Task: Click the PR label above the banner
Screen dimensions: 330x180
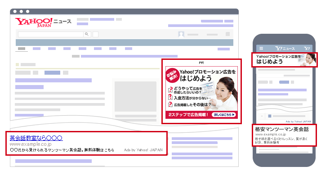Action: pos(201,63)
